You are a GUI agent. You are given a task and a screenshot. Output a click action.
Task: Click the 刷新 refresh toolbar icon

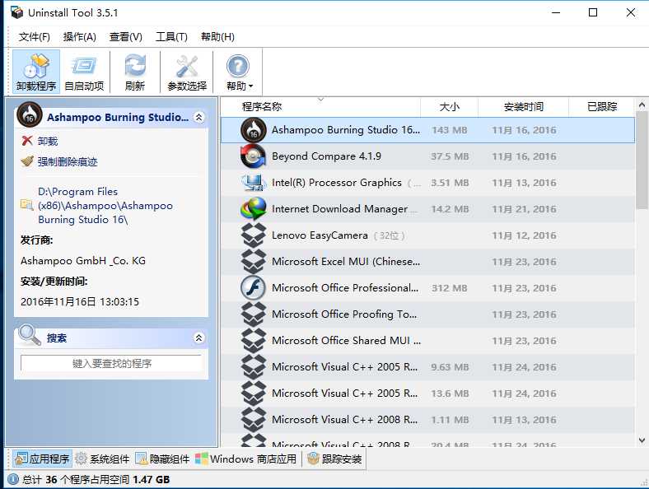tap(135, 72)
